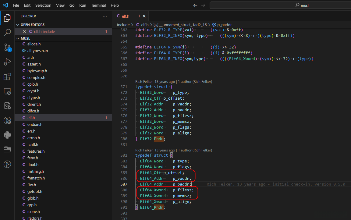Open the Remote Explorer view
The height and width of the screenshot is (220, 351).
point(7,91)
